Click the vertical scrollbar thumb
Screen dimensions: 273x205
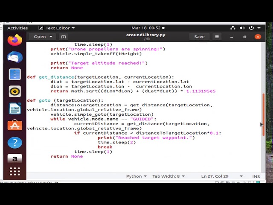click(x=264, y=114)
